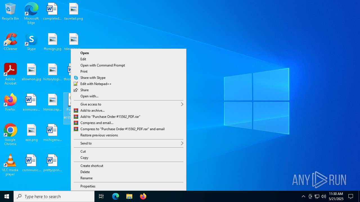
Task: Select Open with Command Prompt
Action: click(x=129, y=65)
